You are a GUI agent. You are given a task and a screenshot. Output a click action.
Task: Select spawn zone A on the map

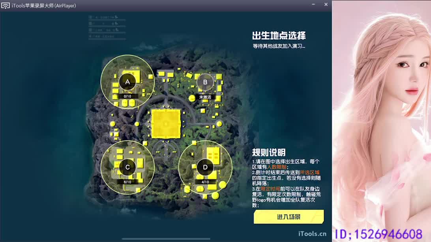[x=127, y=82]
